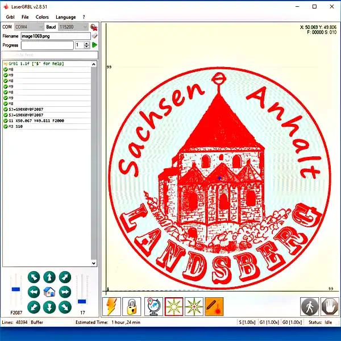Open the Grbl menu
341x341 pixels.
click(10, 17)
